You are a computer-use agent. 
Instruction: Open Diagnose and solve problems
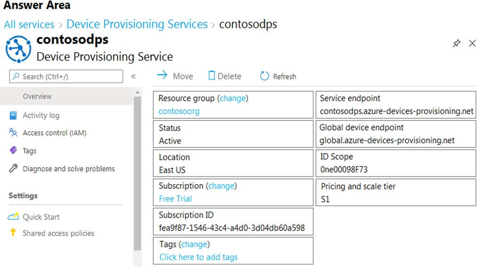(x=69, y=169)
